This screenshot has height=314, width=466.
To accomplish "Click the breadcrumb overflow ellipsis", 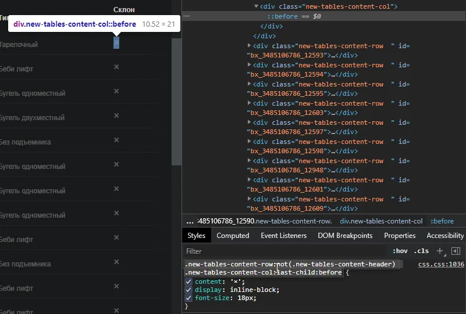I will (x=190, y=221).
